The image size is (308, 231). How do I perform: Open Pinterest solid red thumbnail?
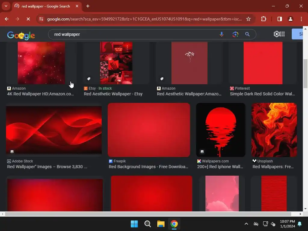[x=263, y=63]
